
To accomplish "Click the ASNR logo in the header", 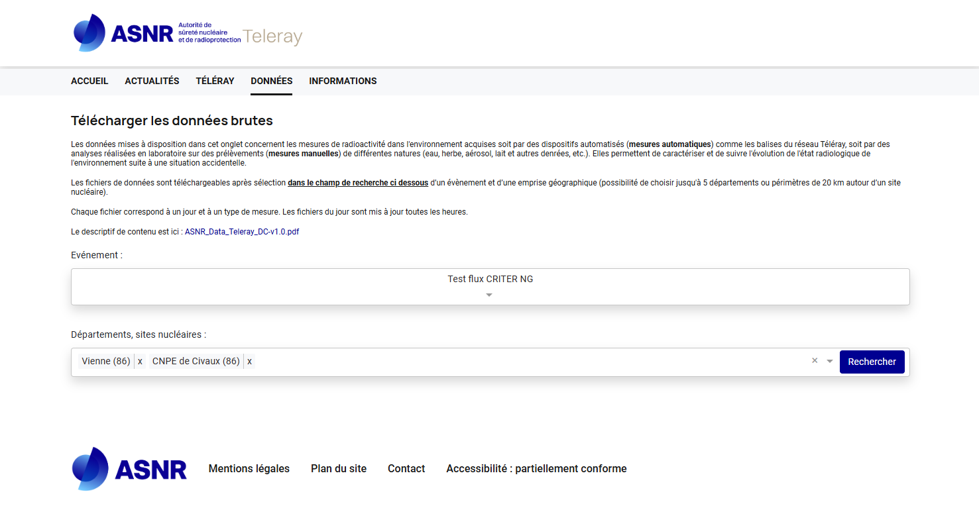I will [x=156, y=33].
